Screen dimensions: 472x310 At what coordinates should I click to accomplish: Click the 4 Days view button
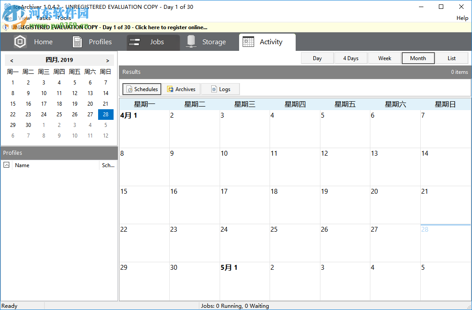[351, 58]
